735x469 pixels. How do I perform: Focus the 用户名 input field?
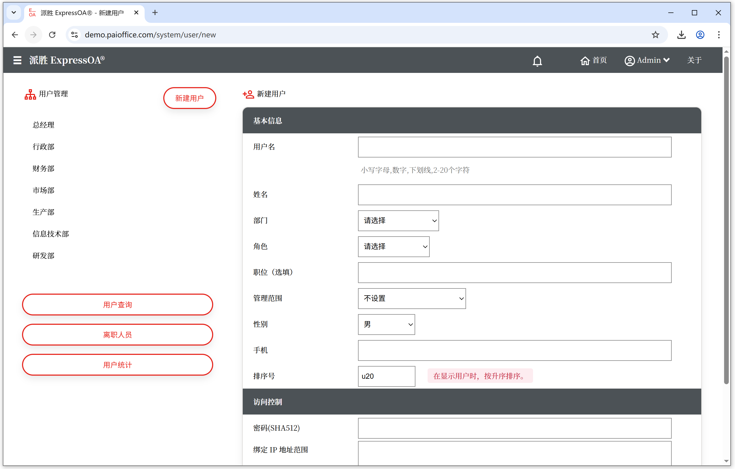click(514, 147)
